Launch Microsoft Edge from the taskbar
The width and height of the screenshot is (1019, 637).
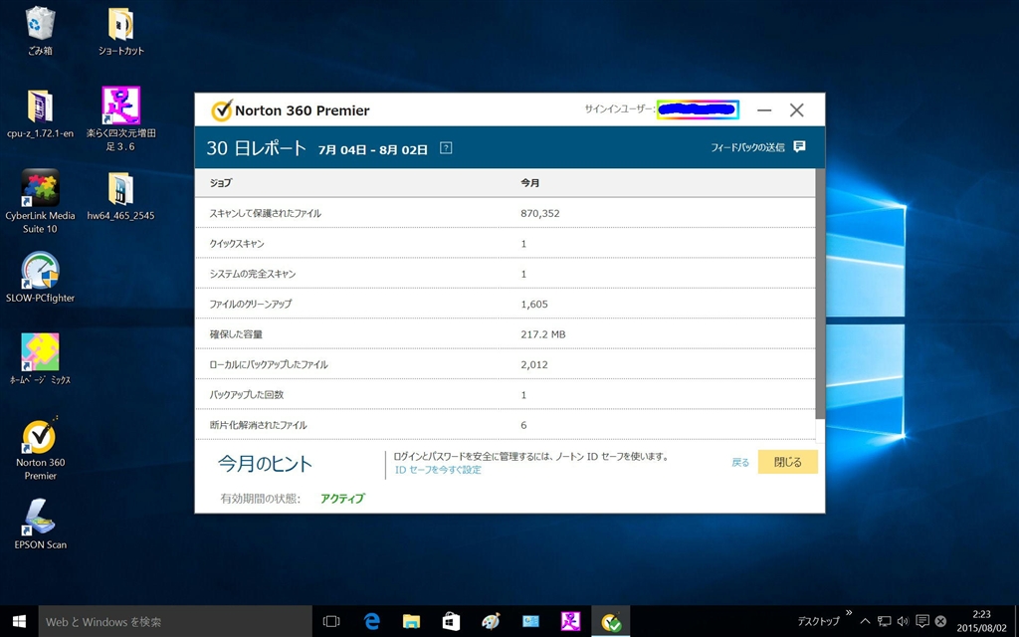372,621
